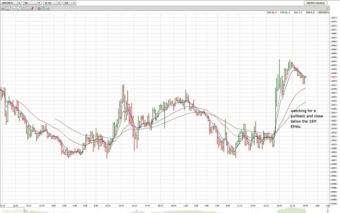Viewport: 340px width, 213px height.
Task: Click the EMA 60 indicator label
Action: 285,13
